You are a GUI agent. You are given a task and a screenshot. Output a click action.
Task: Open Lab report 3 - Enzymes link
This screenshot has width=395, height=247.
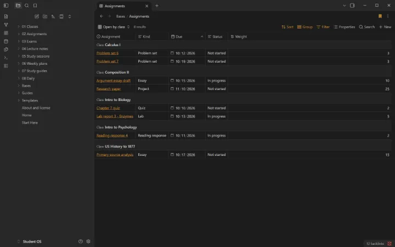pos(115,116)
